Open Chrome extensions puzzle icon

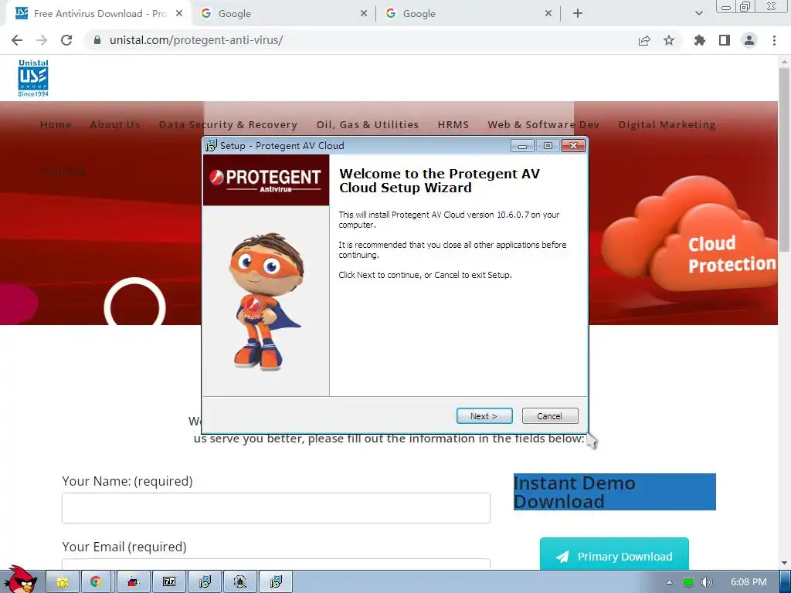(700, 40)
